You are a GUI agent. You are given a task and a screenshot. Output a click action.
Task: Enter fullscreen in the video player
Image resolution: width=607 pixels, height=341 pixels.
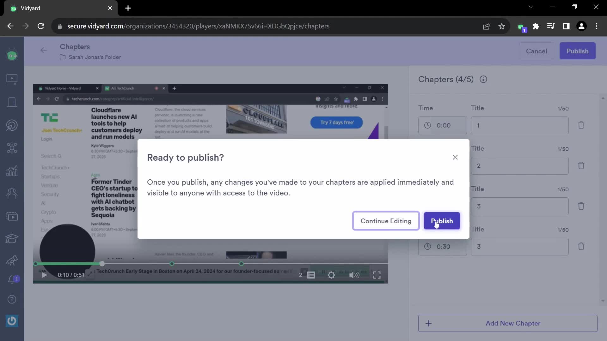tap(377, 275)
